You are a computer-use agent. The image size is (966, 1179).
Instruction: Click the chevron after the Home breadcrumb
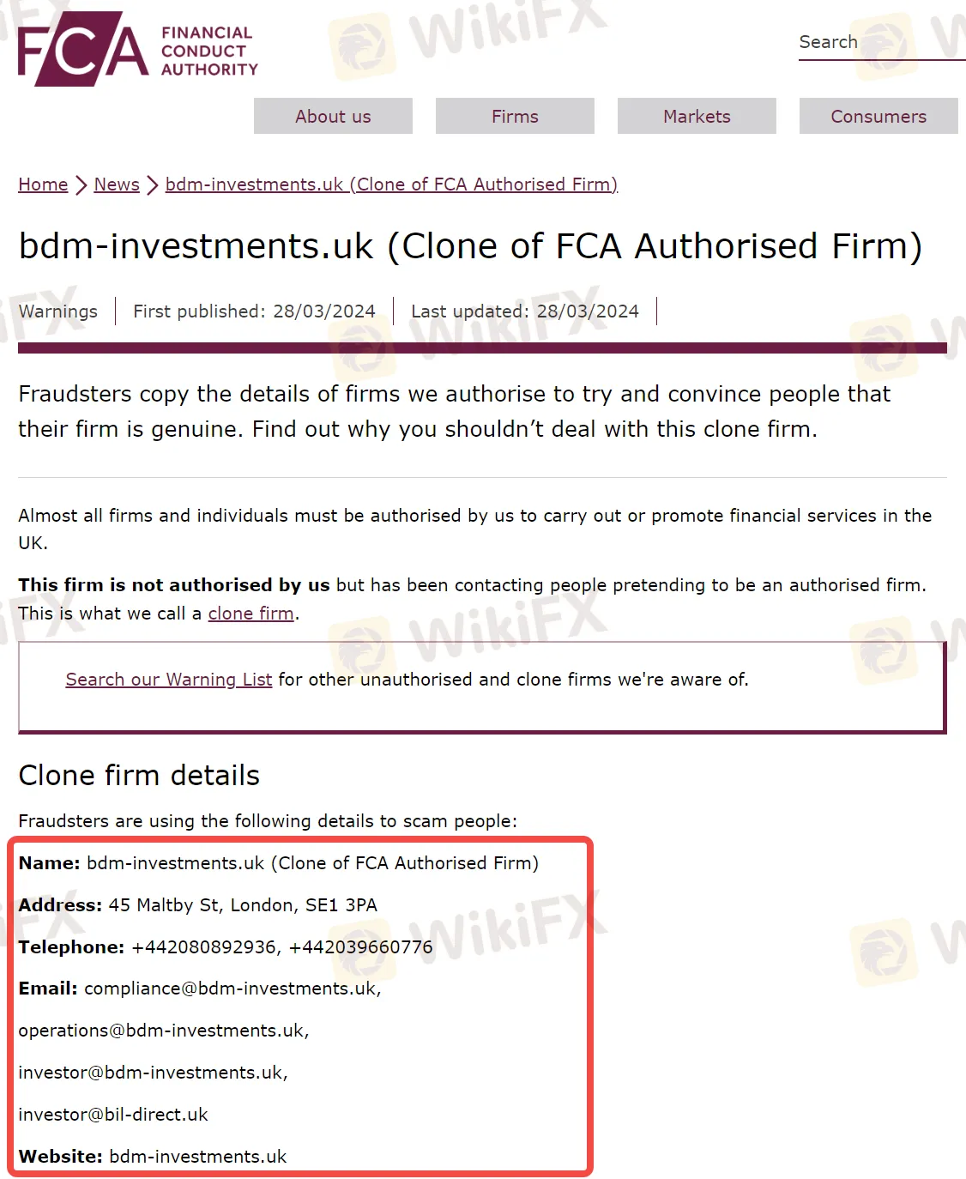[x=81, y=185]
